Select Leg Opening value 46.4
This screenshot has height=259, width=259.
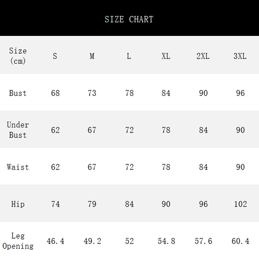pos(55,241)
